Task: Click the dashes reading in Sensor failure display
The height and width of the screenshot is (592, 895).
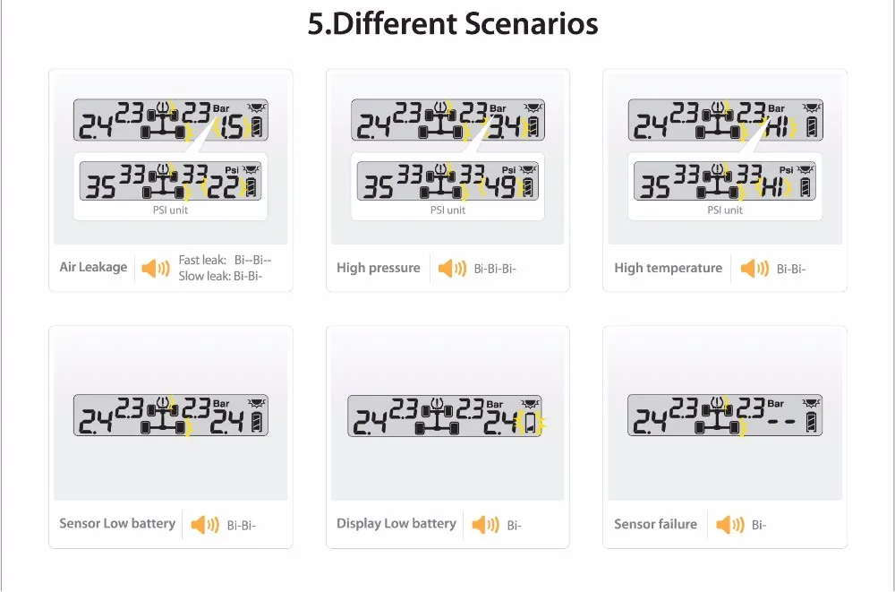Action: click(x=782, y=423)
